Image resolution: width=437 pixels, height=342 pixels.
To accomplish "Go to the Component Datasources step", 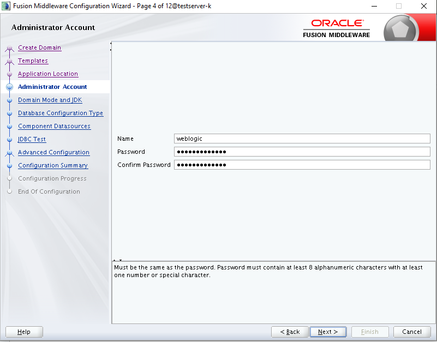I will 54,126.
